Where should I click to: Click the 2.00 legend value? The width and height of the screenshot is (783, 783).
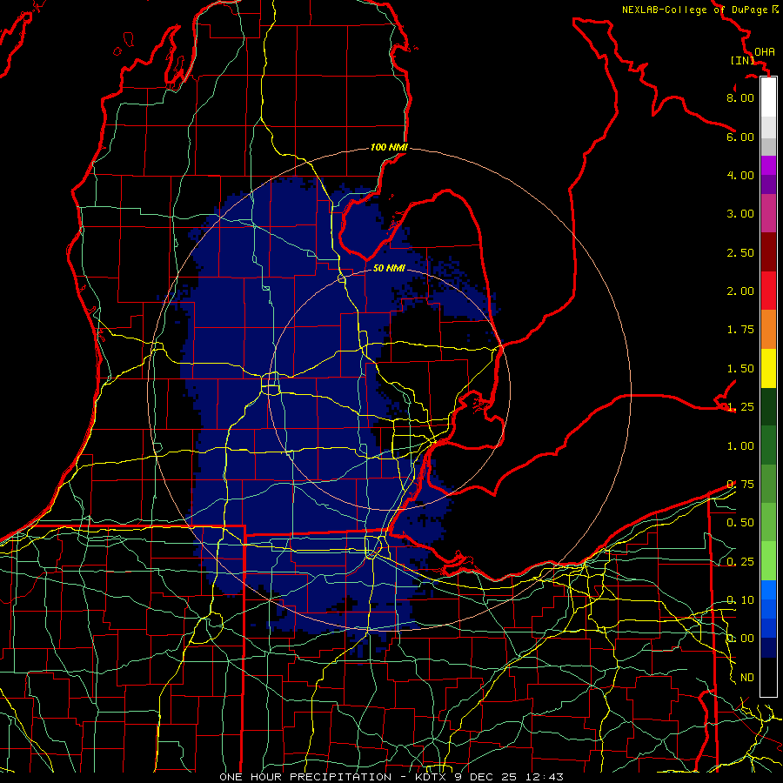(740, 291)
